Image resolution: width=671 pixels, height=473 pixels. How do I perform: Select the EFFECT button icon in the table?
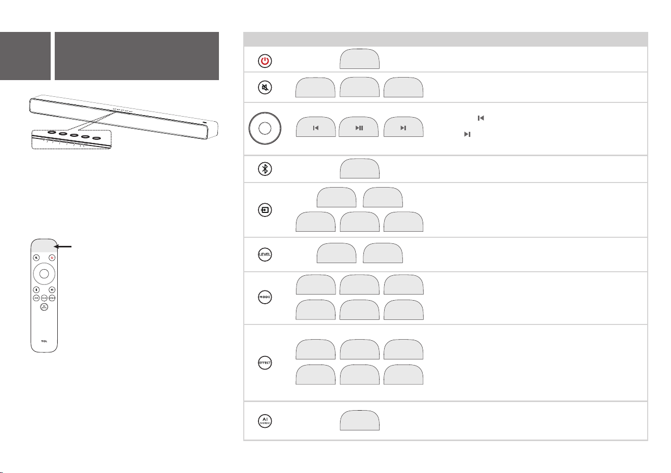(265, 363)
